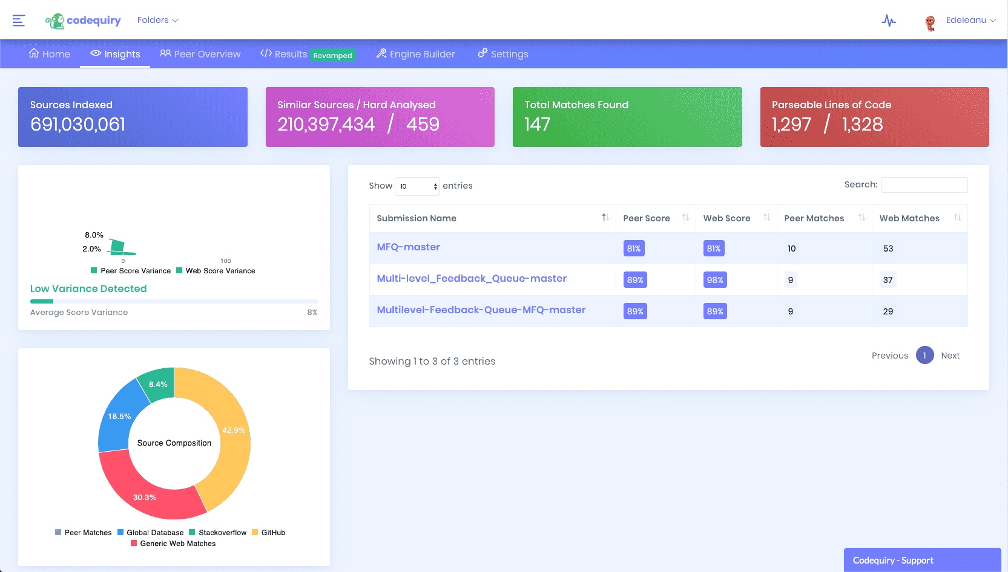Open the MFQ-master submission
1008x572 pixels.
tap(407, 247)
